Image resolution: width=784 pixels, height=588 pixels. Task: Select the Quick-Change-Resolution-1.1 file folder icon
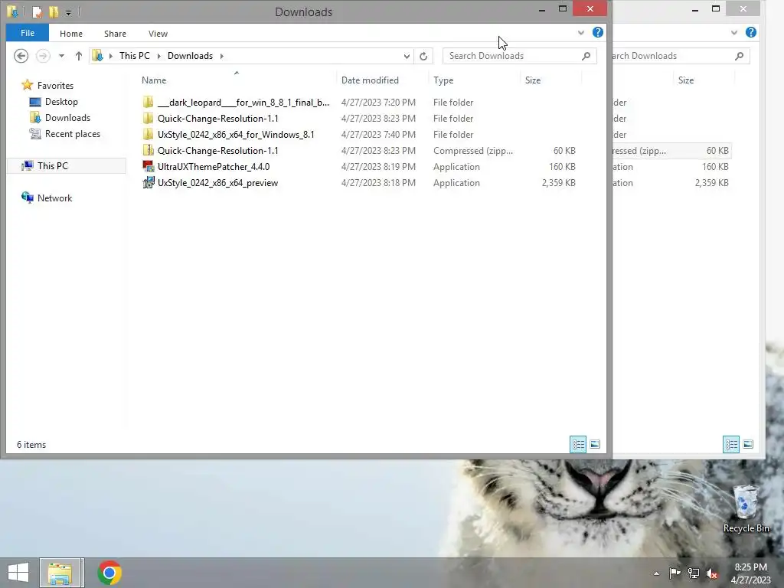(148, 118)
